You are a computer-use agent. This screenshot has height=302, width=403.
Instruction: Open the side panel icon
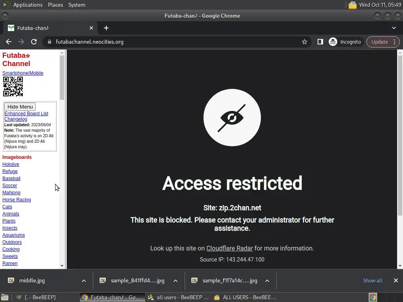coord(320,42)
